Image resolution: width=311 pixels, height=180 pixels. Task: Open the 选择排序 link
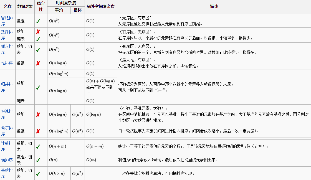[x=7, y=35]
